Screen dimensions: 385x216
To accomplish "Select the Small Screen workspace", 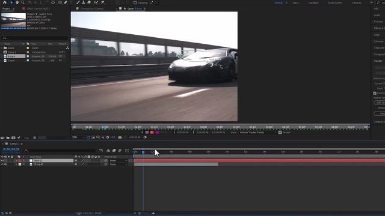I will tap(335, 2).
